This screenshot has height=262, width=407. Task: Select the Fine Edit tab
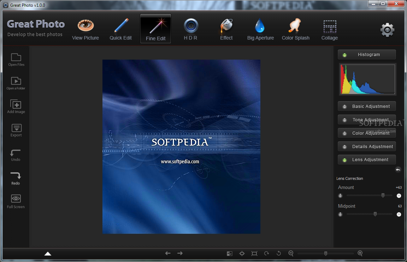pyautogui.click(x=155, y=29)
